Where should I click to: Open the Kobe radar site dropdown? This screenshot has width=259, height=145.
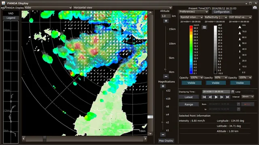coord(48,8)
